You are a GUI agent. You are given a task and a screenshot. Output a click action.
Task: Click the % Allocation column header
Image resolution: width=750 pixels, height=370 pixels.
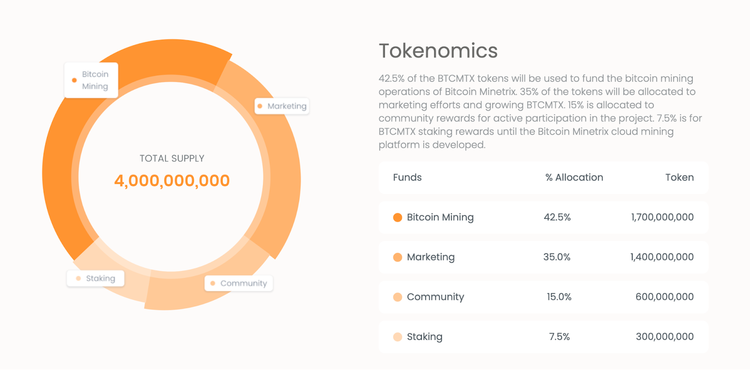click(x=574, y=178)
